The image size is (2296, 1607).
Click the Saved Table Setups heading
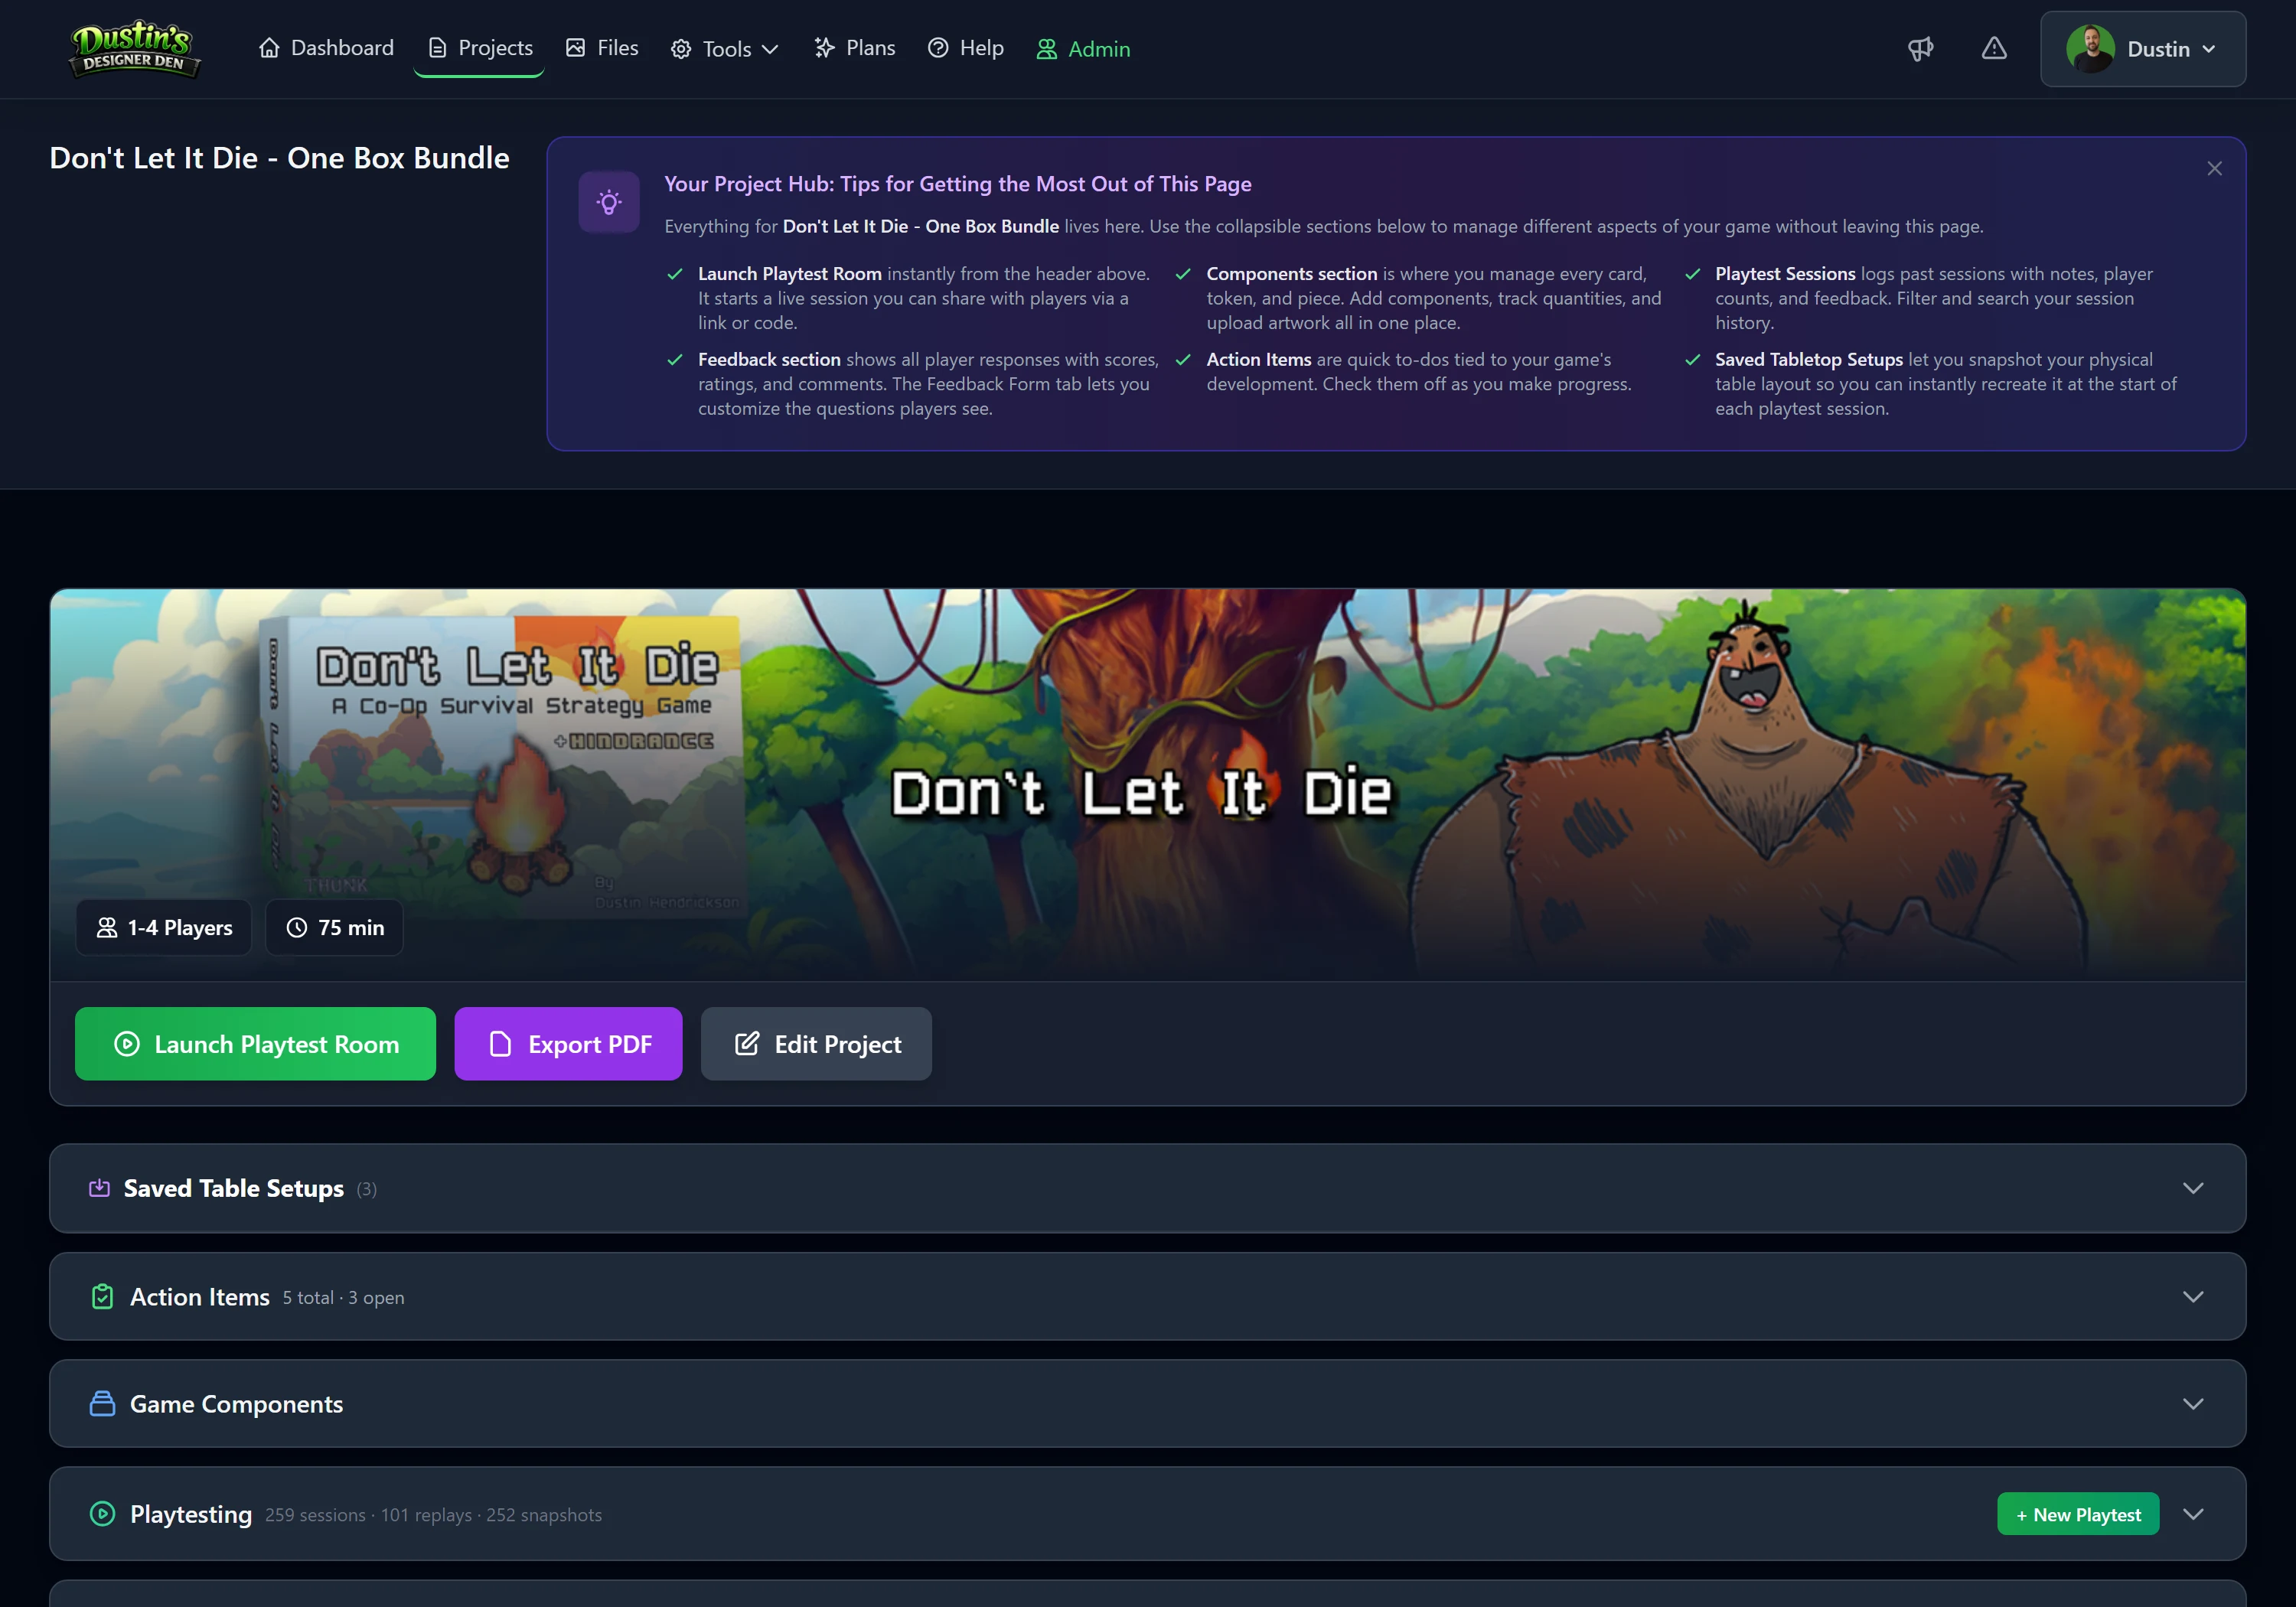234,1188
